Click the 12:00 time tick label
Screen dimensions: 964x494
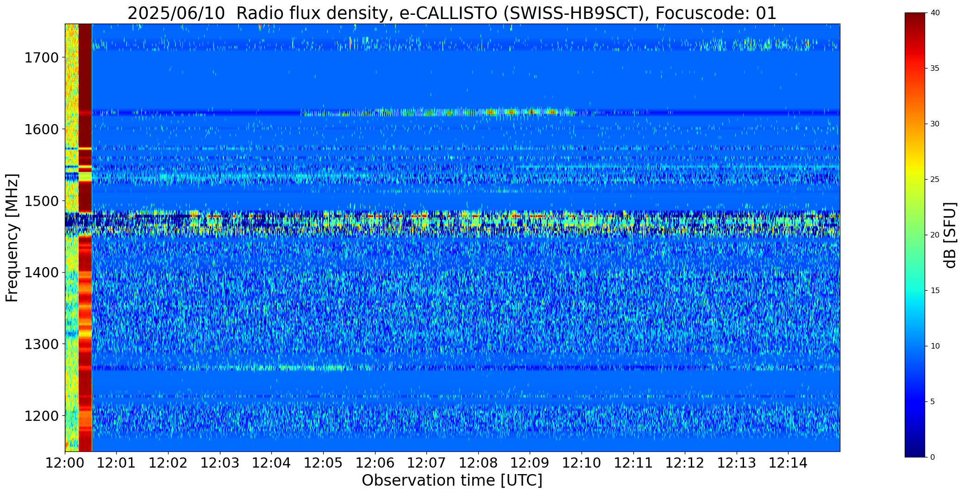coord(65,463)
